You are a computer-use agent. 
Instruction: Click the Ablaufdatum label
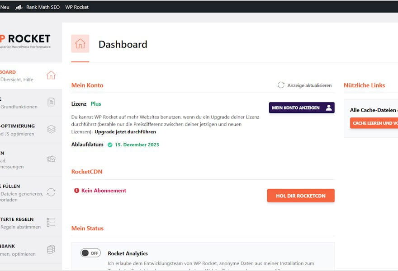point(87,145)
